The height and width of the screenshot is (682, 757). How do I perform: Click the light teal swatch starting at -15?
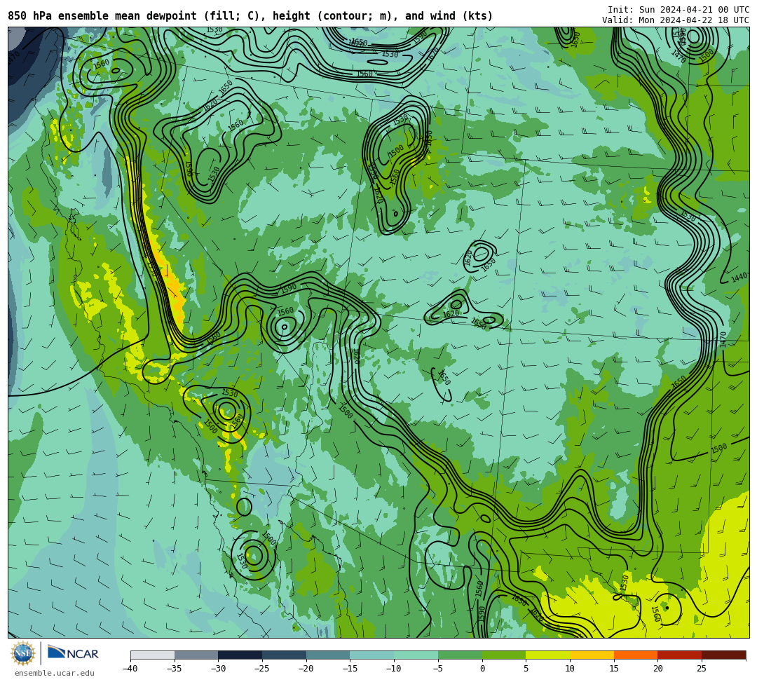pos(372,655)
